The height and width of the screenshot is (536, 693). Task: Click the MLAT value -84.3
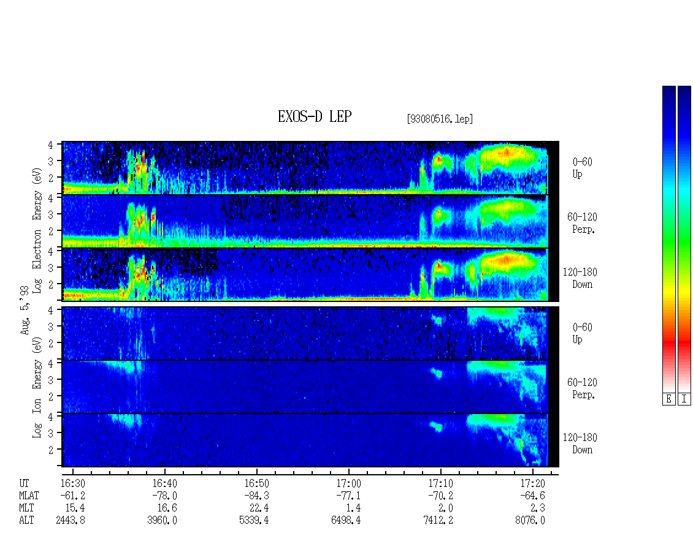tap(256, 496)
